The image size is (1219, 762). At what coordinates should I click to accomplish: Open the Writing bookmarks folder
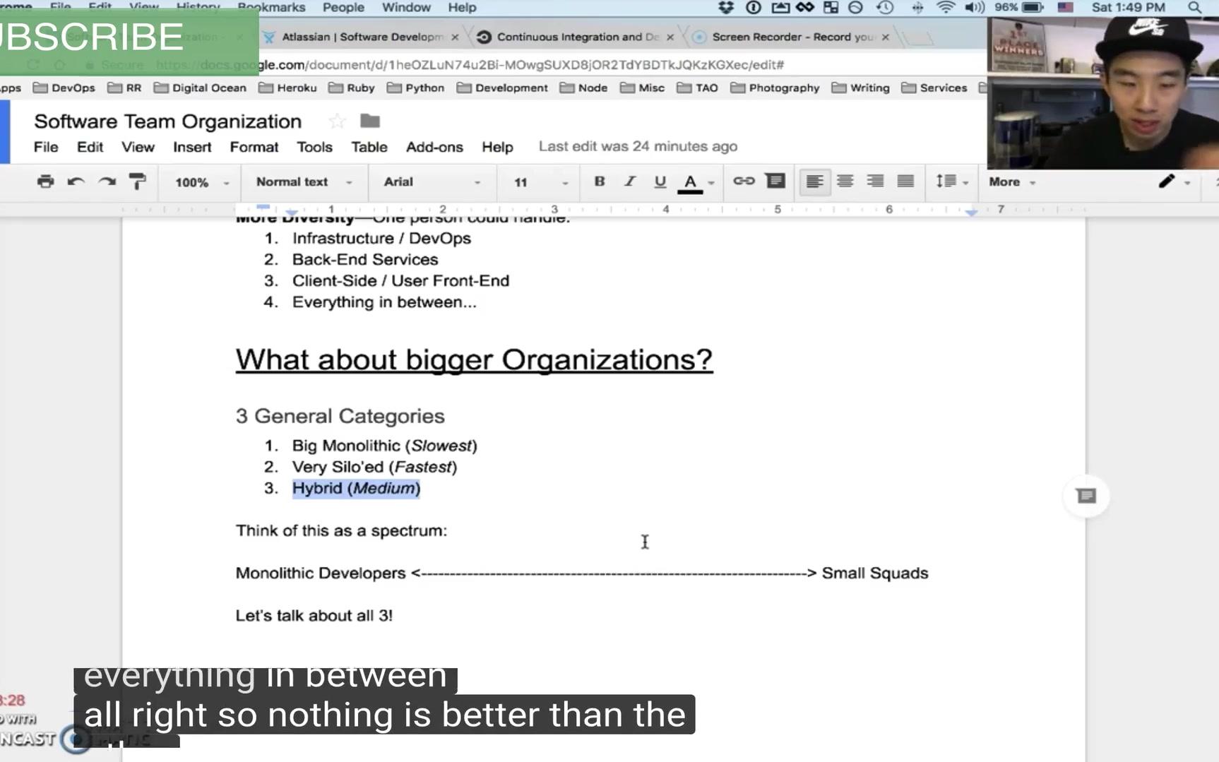click(860, 88)
